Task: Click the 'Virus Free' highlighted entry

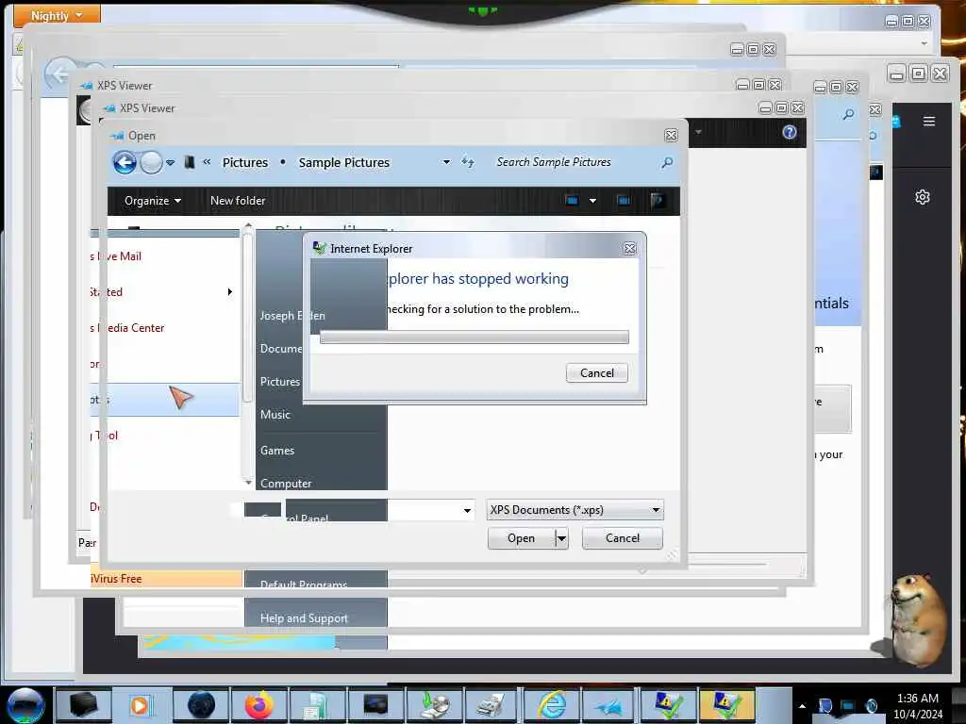Action: 166,579
